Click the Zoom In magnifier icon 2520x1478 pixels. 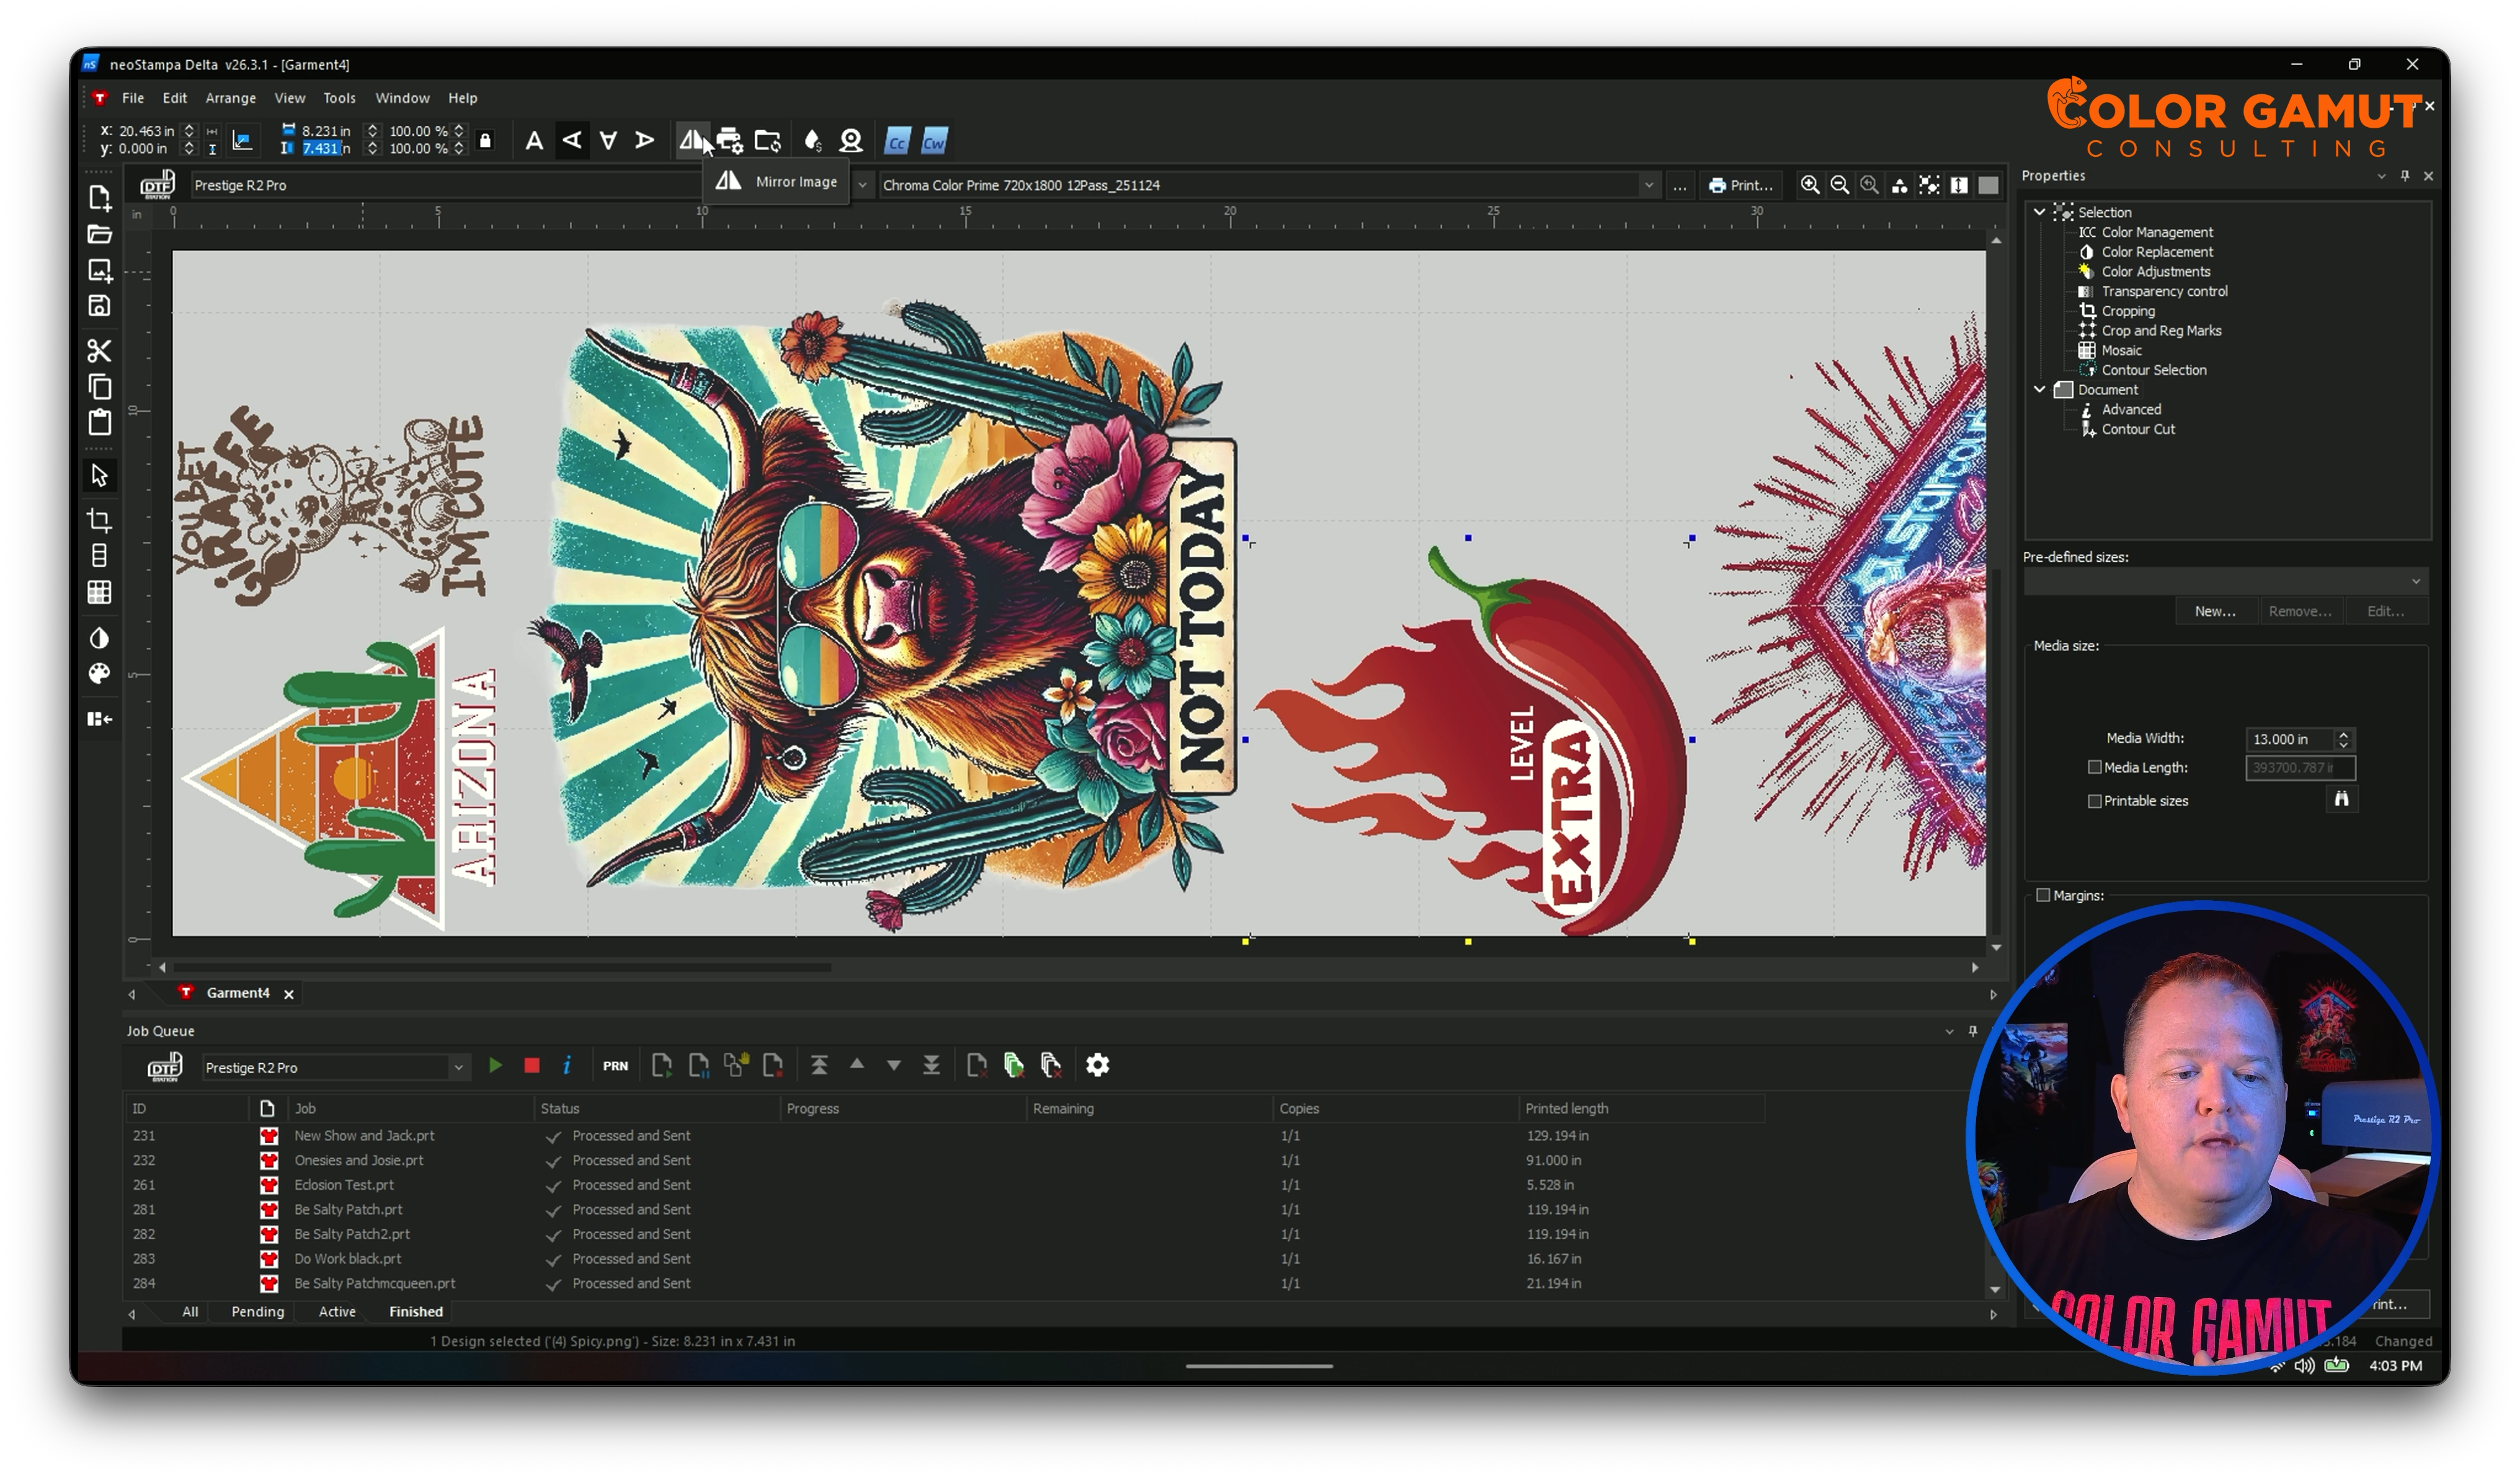[x=1809, y=185]
